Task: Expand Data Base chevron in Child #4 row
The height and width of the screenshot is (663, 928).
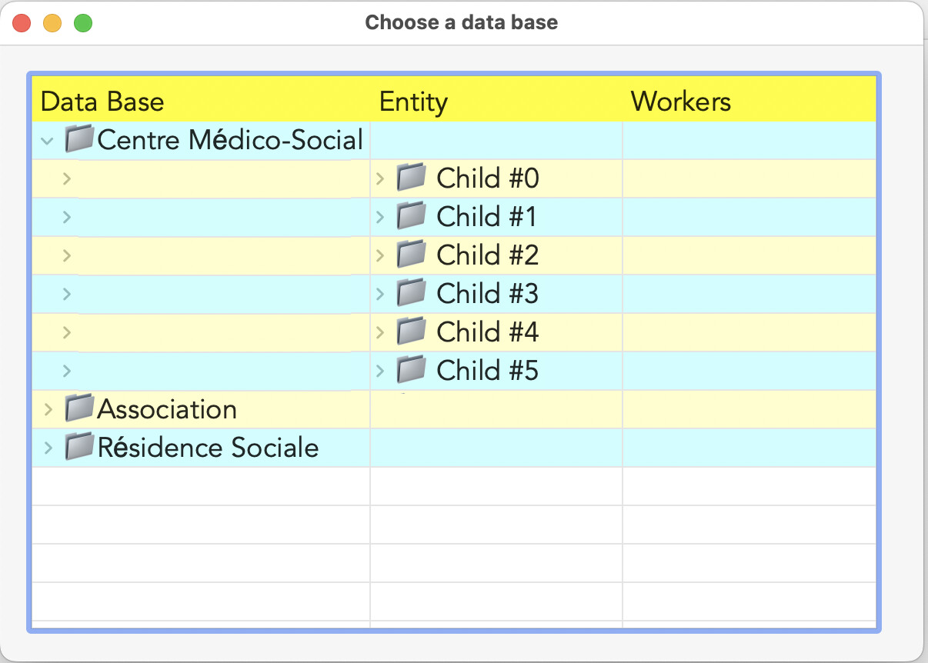Action: point(67,332)
